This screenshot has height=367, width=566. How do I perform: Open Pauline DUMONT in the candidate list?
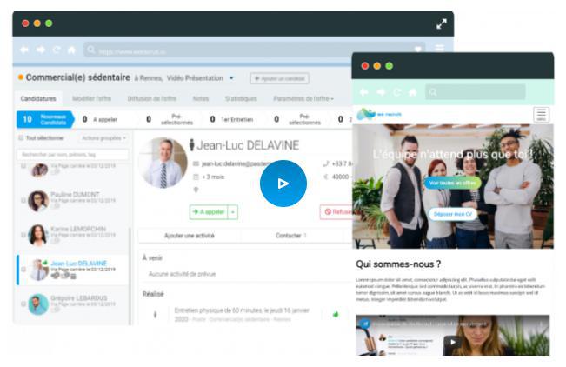(72, 201)
